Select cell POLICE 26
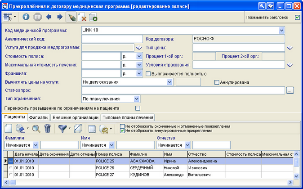This screenshot has height=189, width=303. (112, 168)
